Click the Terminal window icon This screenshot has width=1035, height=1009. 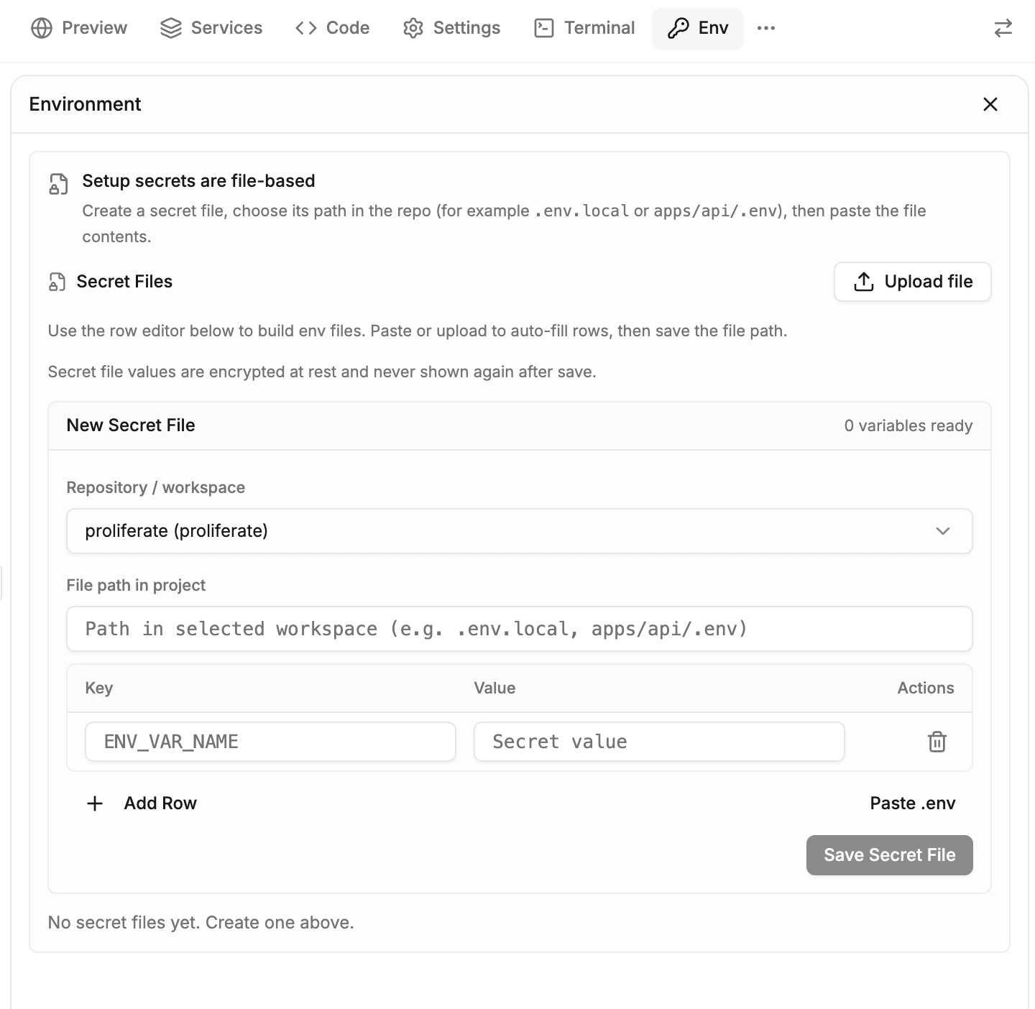coord(543,28)
